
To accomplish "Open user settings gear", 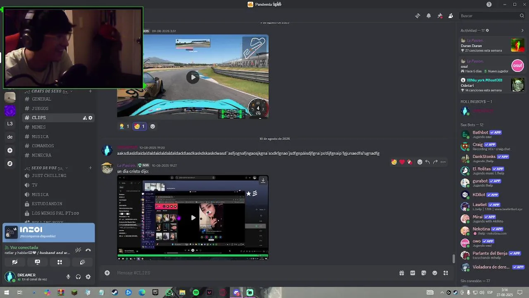I will pos(88,277).
